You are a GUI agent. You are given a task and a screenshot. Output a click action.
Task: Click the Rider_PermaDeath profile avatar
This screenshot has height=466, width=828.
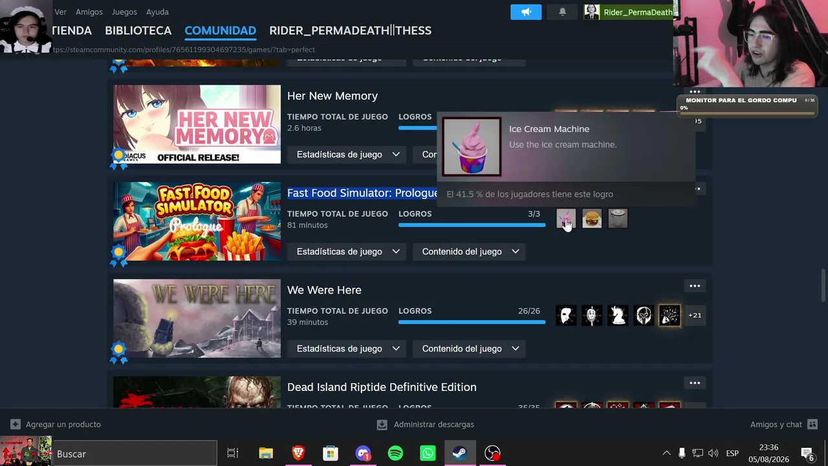[591, 12]
